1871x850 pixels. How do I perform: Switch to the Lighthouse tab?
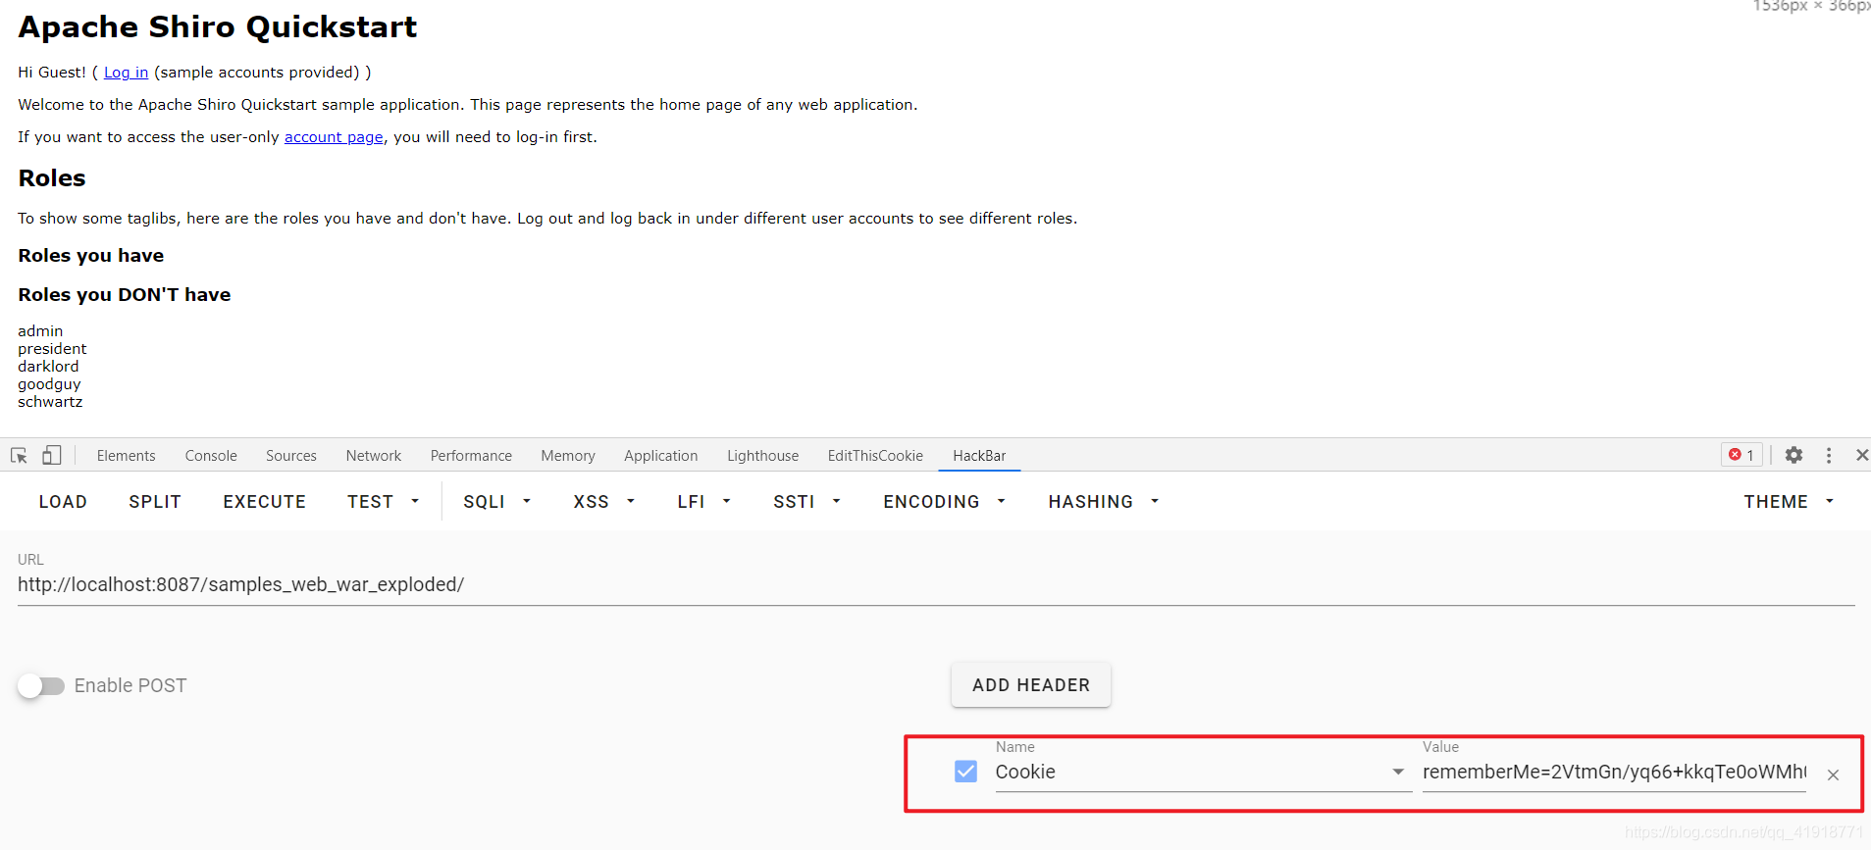pyautogui.click(x=763, y=456)
